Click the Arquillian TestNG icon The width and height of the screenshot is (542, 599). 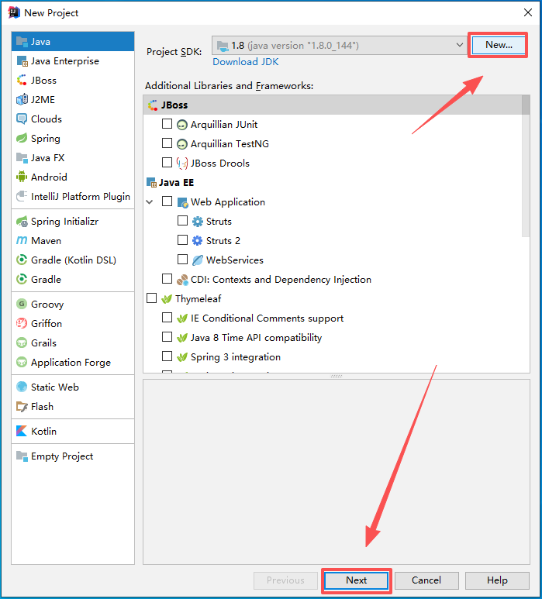[182, 144]
